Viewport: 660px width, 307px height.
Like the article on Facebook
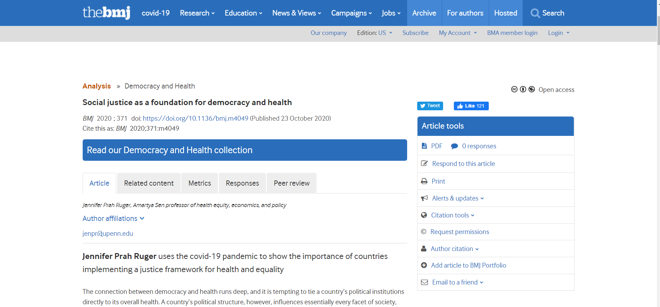(x=471, y=106)
